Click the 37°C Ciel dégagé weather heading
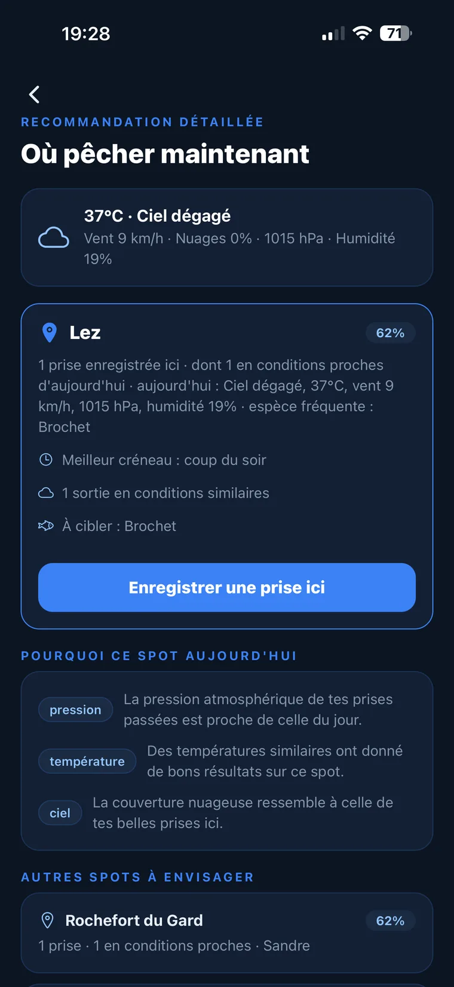The image size is (454, 987). pos(157,216)
